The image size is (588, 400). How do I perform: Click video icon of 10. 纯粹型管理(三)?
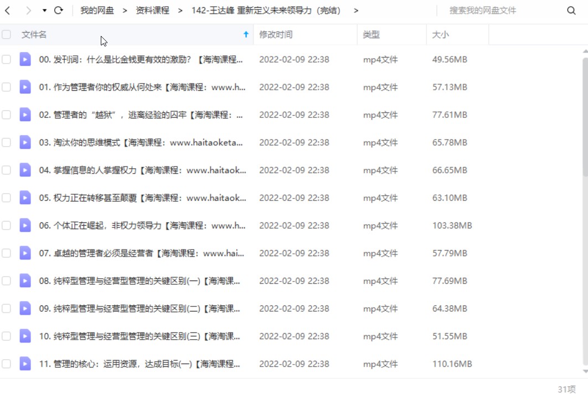point(25,336)
